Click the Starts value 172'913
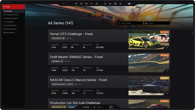This screenshot has width=195, height=110. [x=100, y=93]
